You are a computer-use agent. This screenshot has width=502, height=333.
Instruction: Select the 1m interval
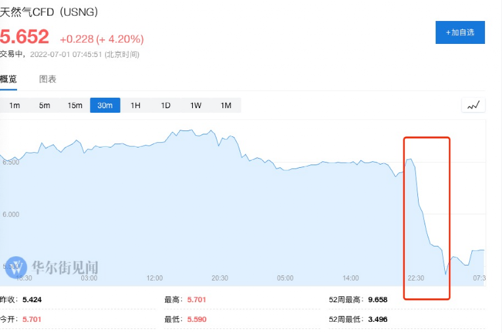14,106
